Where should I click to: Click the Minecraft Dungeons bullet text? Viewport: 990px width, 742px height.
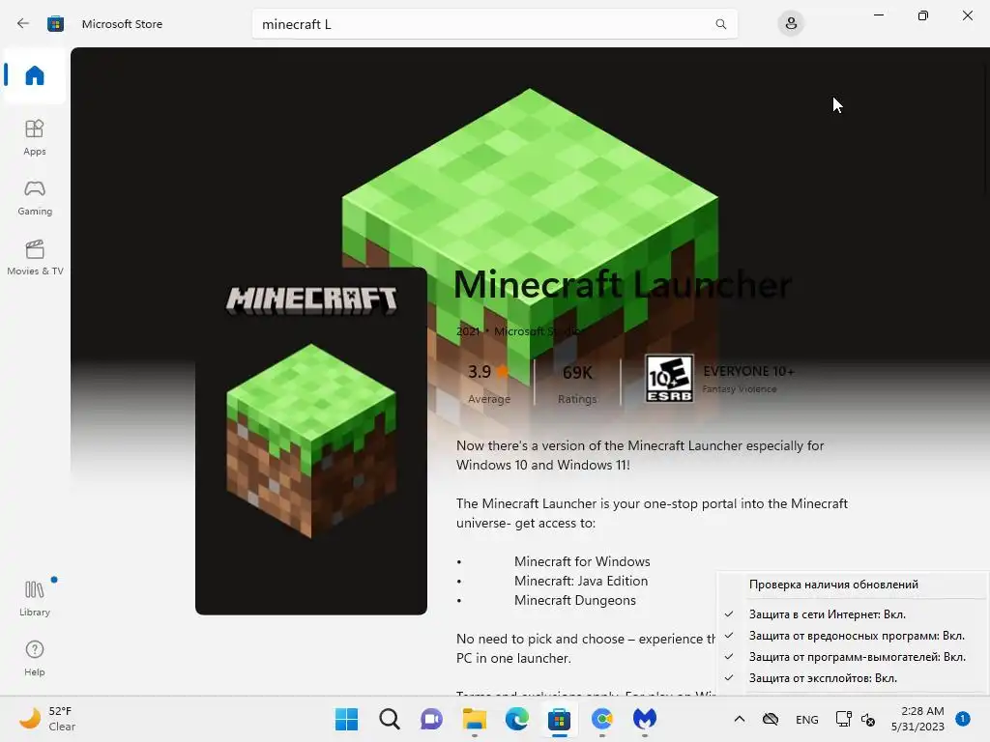tap(575, 601)
